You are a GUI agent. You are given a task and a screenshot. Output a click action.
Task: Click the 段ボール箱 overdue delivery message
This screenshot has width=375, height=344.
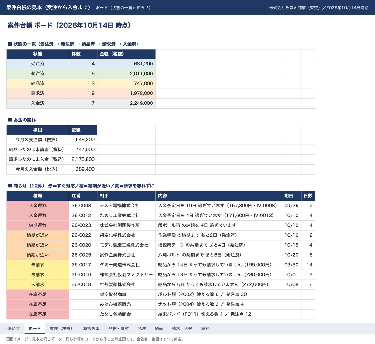click(219, 225)
